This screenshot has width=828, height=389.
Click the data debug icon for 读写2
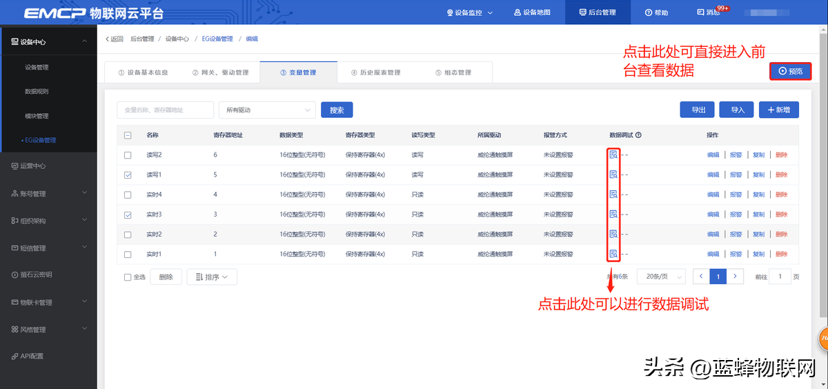pyautogui.click(x=613, y=155)
